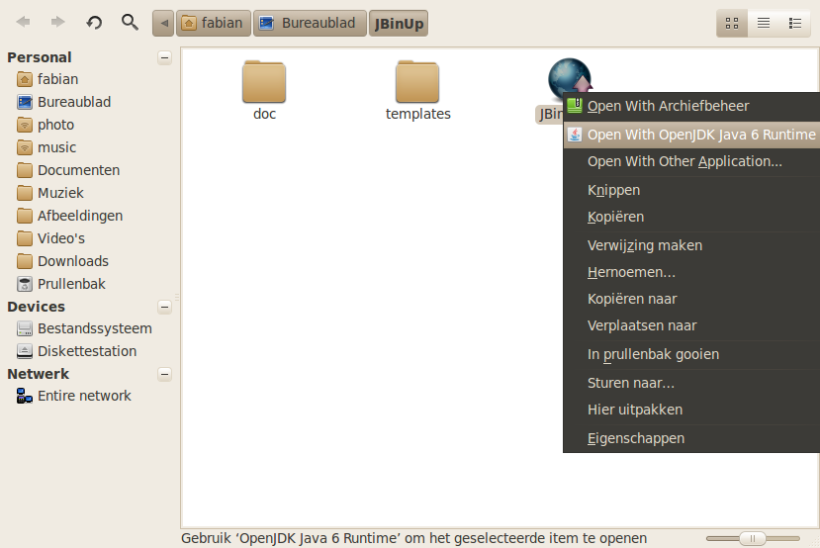Open Diskettestation device
This screenshot has height=548, width=820.
[77, 351]
